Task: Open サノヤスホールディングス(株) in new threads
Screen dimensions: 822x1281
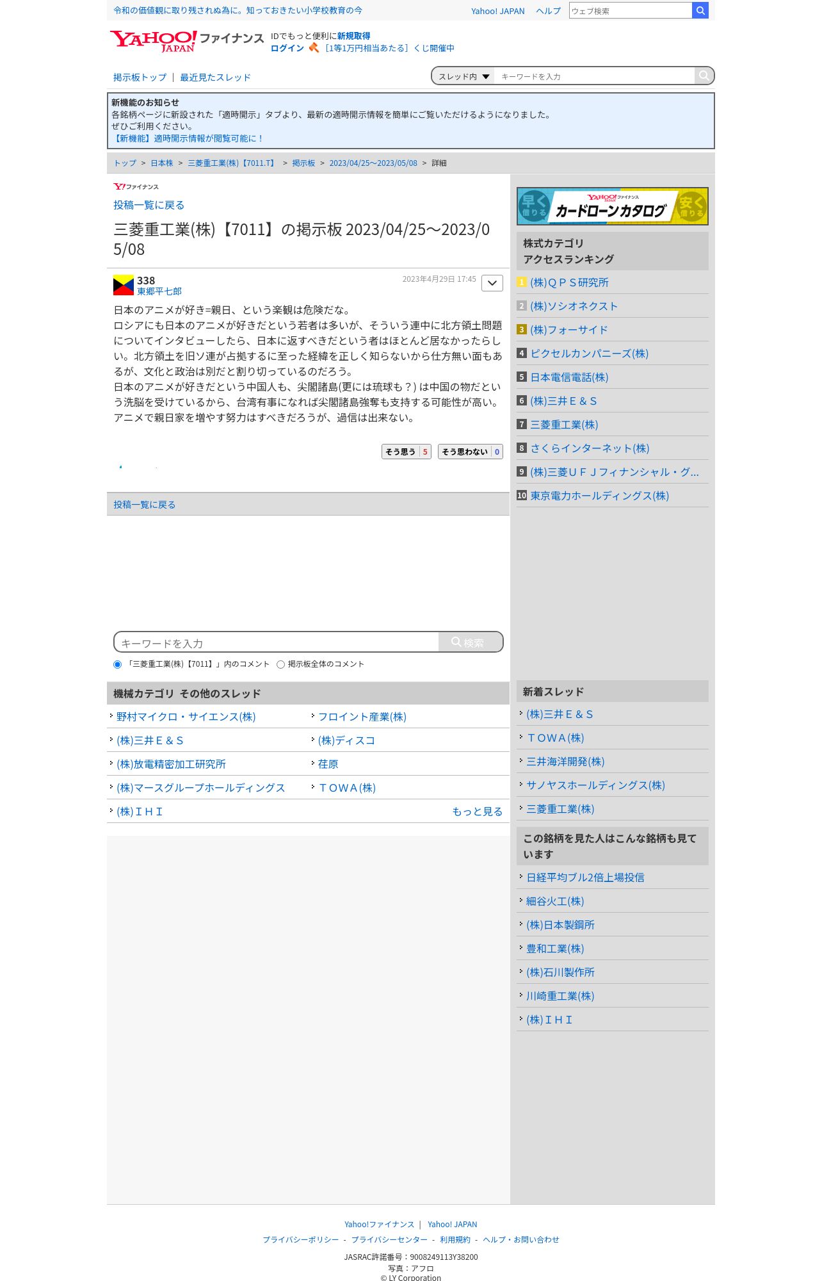Action: tap(595, 785)
